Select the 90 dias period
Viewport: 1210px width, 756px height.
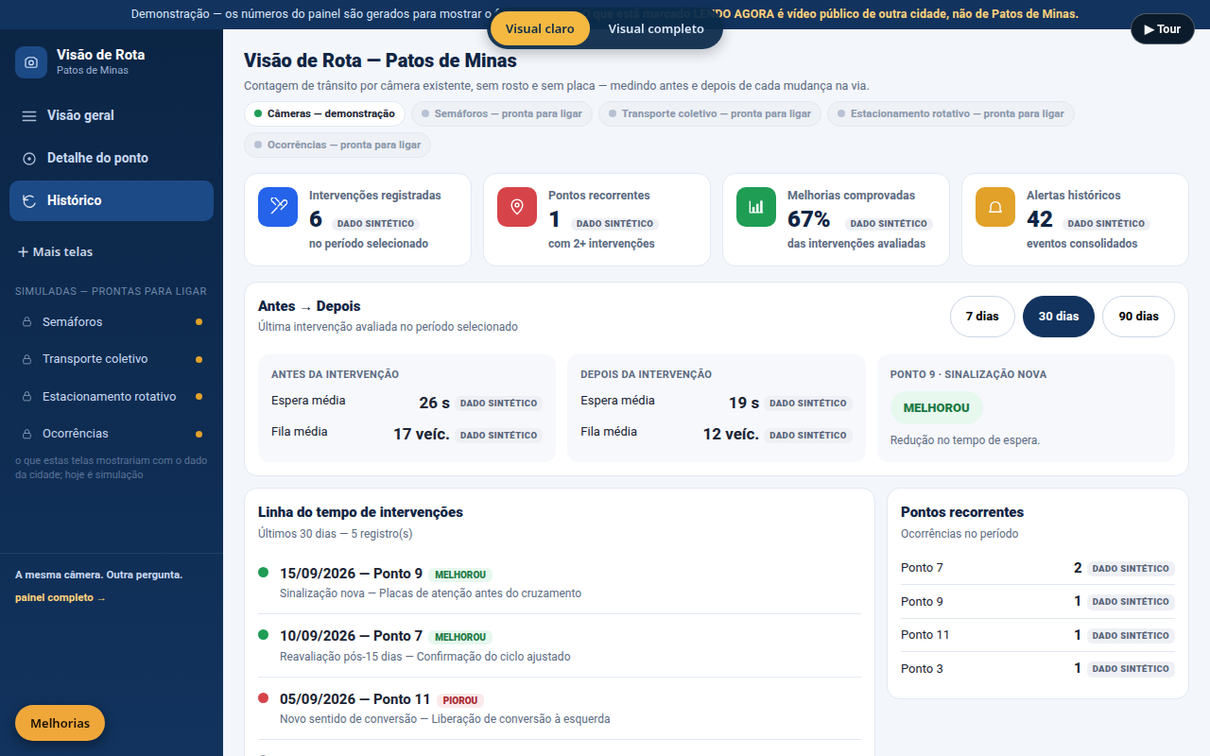(1138, 317)
